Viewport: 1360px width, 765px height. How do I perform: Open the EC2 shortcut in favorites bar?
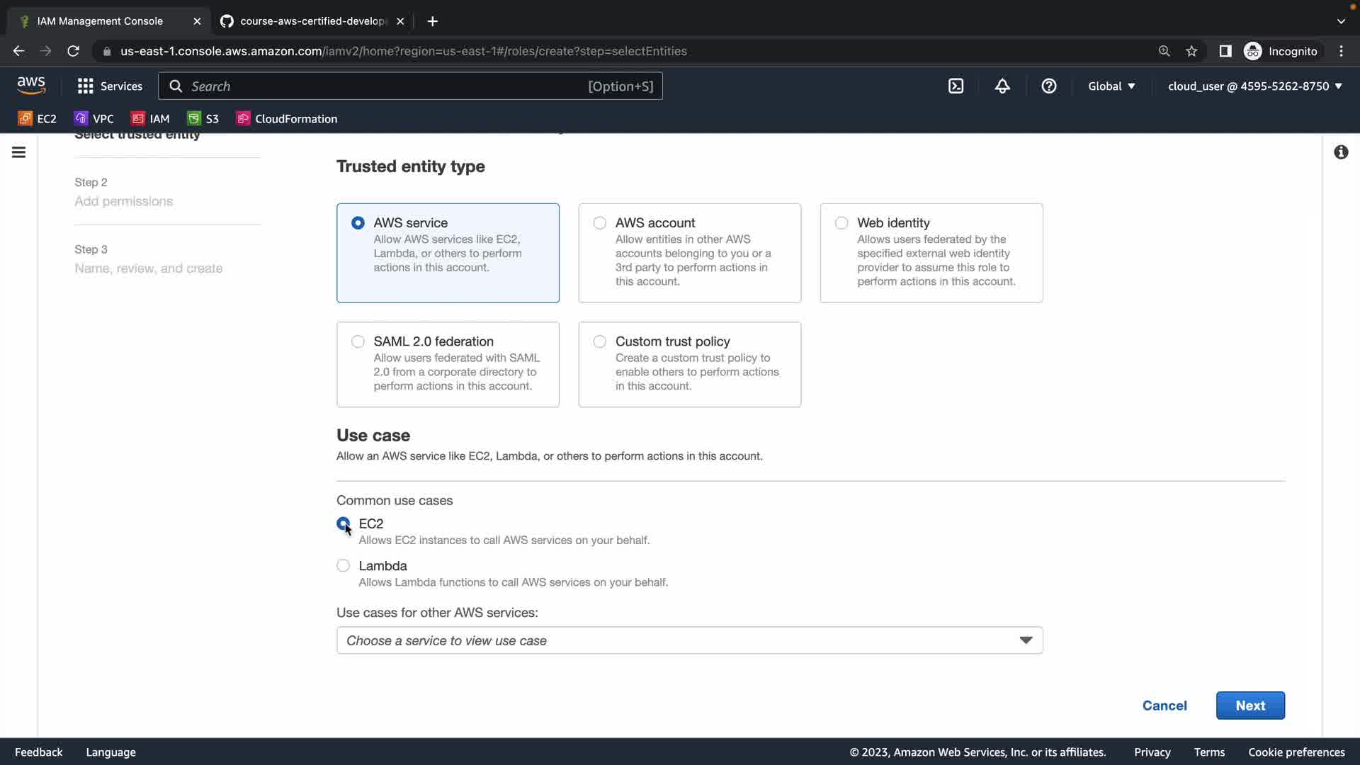[38, 118]
